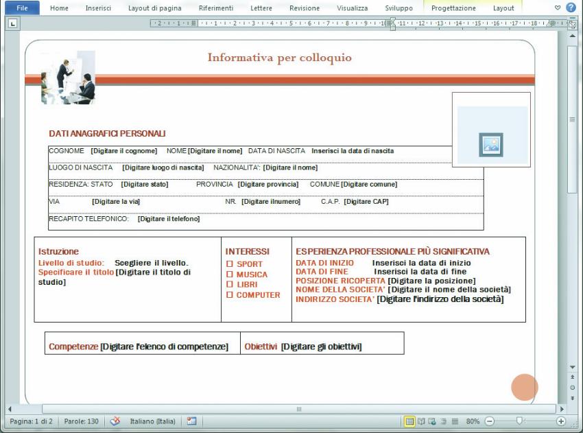Click the zoom out minus button
The width and height of the screenshot is (583, 433).
(x=489, y=421)
